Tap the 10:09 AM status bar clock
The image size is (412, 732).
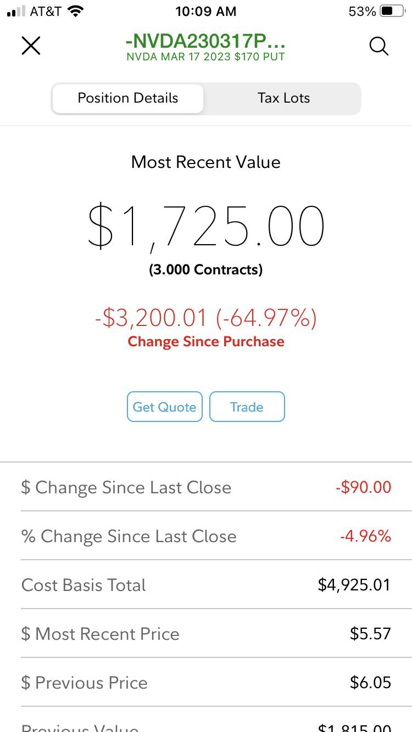point(206,11)
